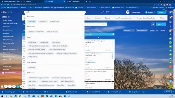Open 'Harry Potter Product' lead result

67,81
